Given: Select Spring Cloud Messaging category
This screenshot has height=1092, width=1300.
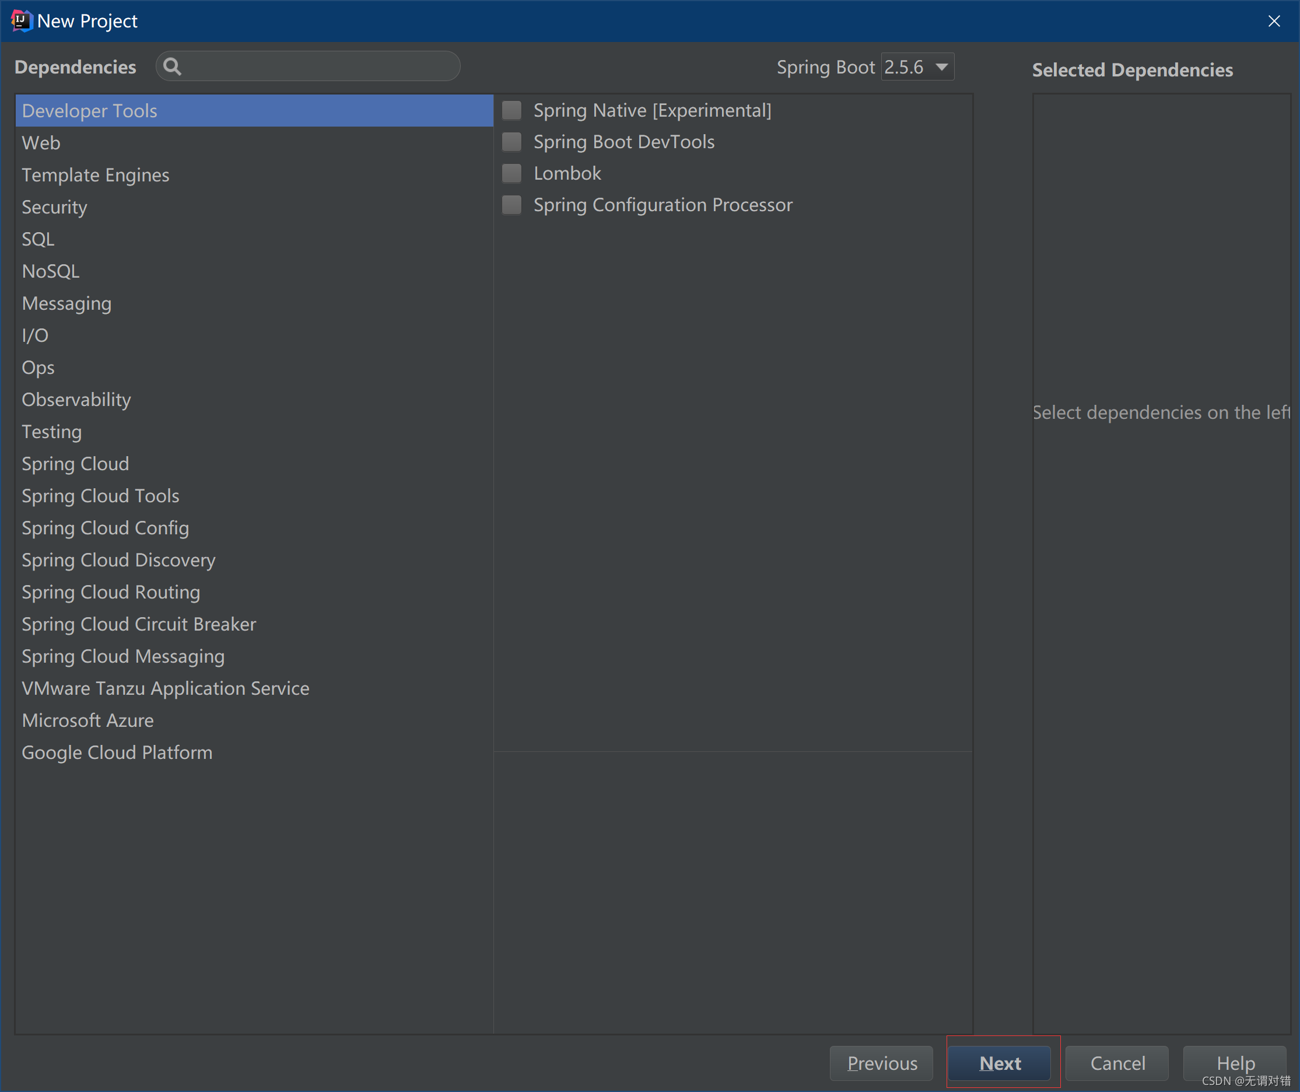Looking at the screenshot, I should click(254, 656).
